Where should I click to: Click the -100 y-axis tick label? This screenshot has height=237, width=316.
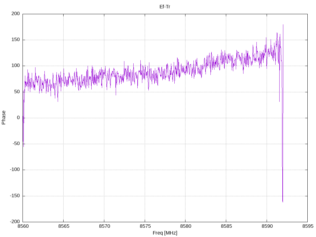14,170
